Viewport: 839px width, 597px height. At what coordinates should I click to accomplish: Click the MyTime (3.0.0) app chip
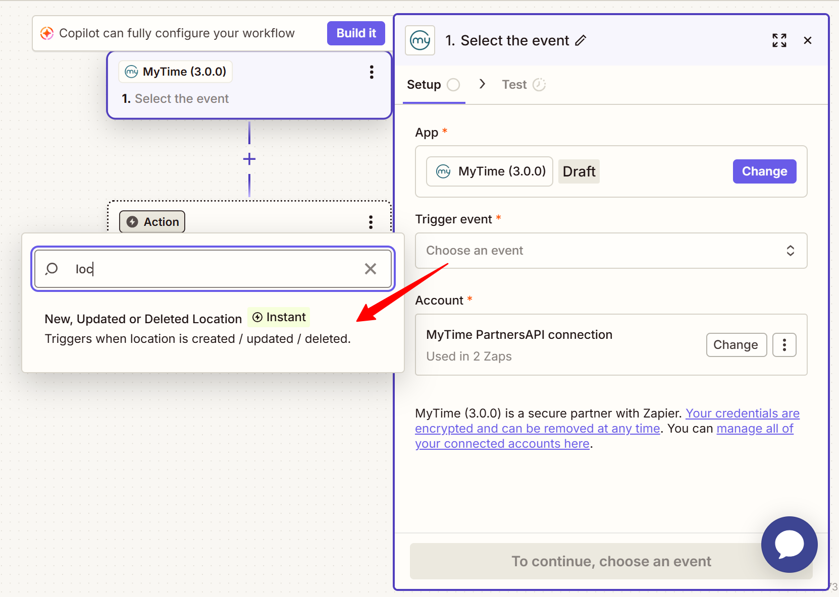[x=490, y=171]
